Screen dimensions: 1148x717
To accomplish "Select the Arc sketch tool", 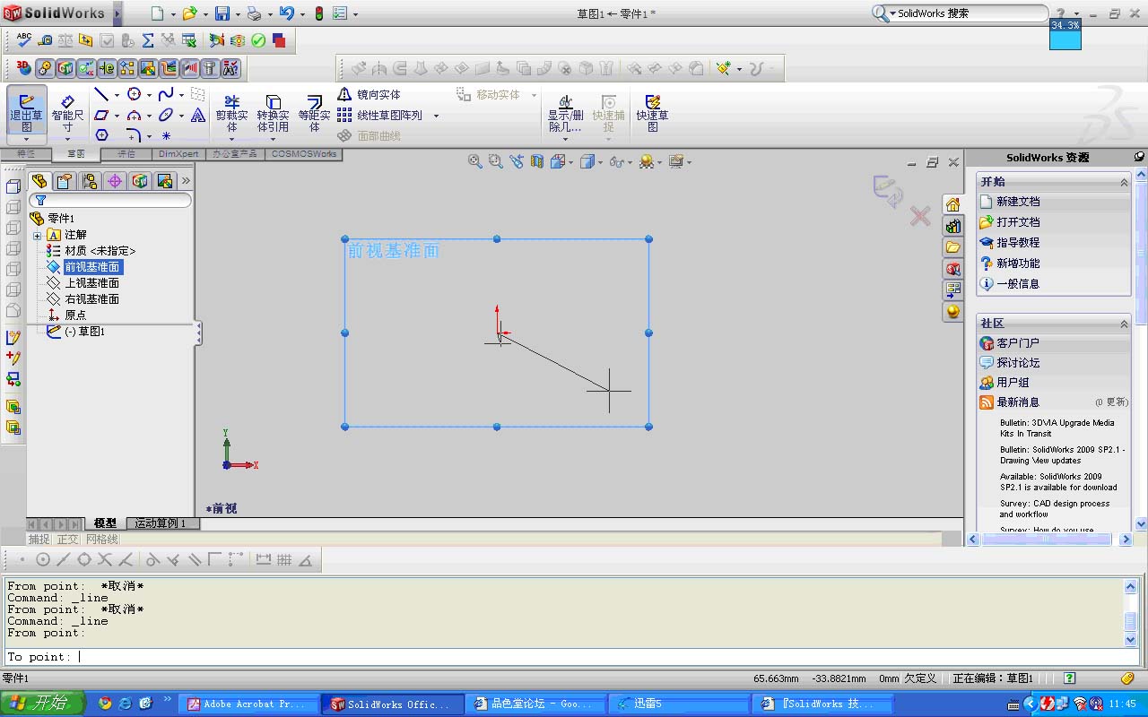I will point(134,116).
